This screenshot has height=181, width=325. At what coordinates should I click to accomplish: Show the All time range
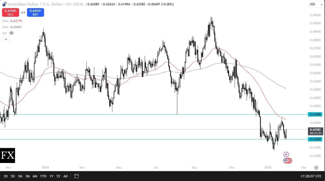click(65, 176)
